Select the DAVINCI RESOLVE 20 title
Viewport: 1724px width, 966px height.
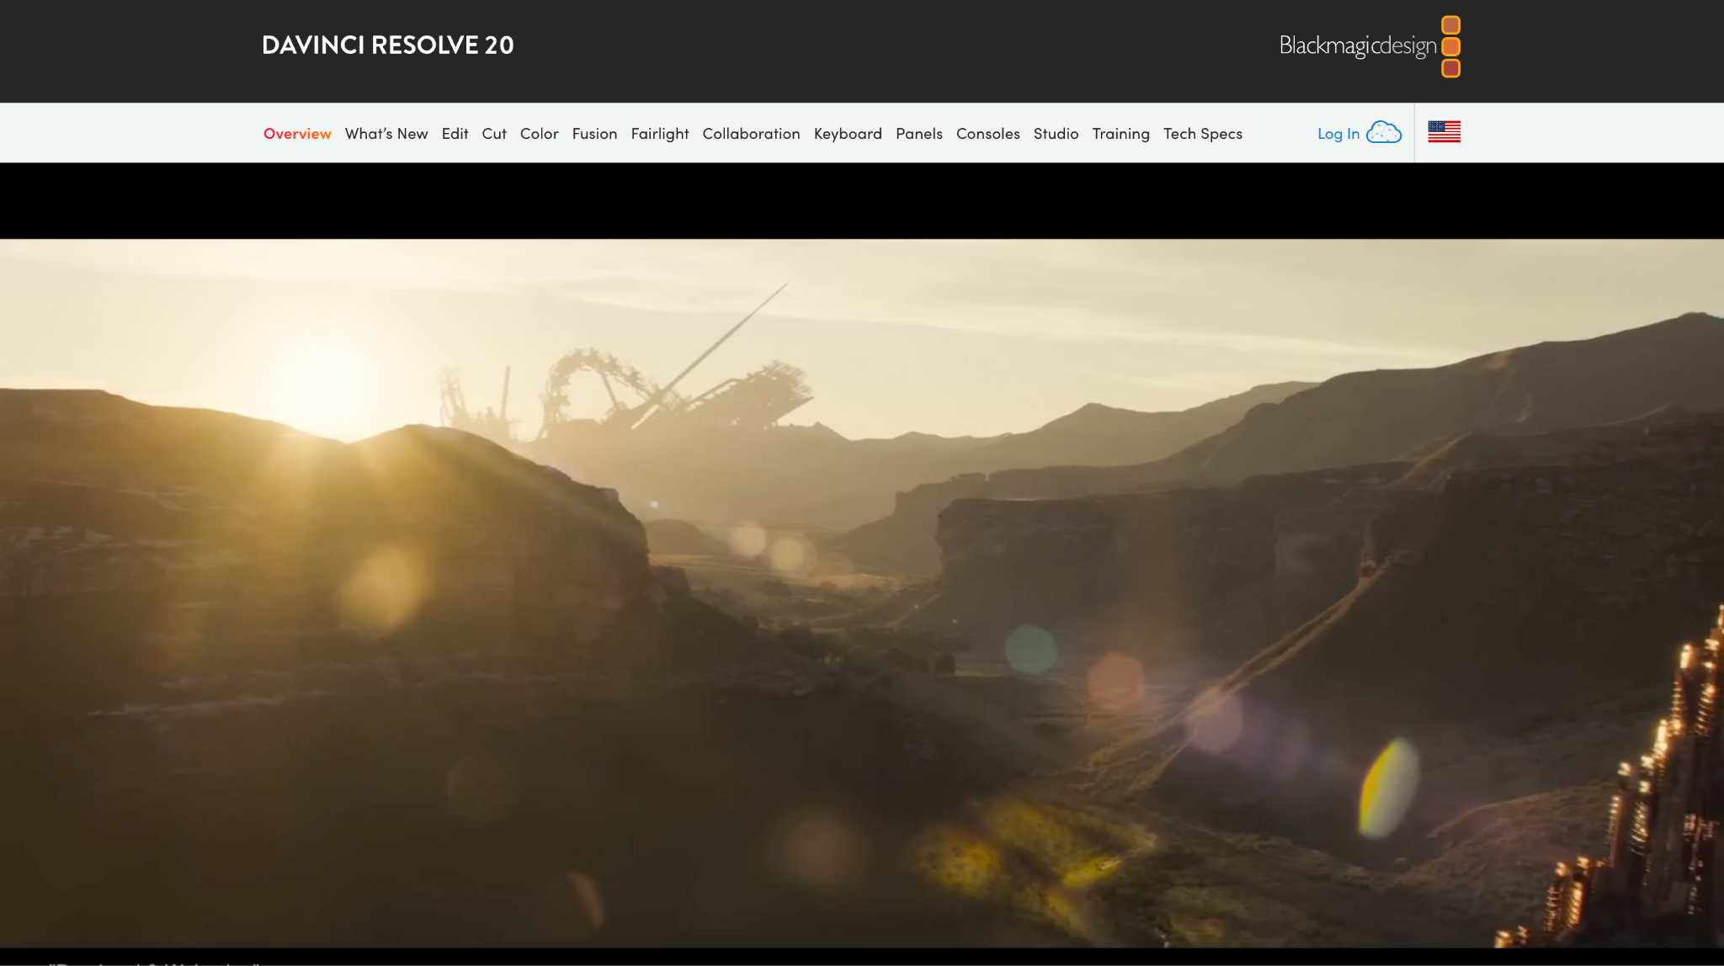pyautogui.click(x=388, y=45)
